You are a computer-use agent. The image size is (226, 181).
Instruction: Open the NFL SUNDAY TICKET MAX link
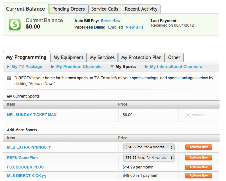(32, 115)
